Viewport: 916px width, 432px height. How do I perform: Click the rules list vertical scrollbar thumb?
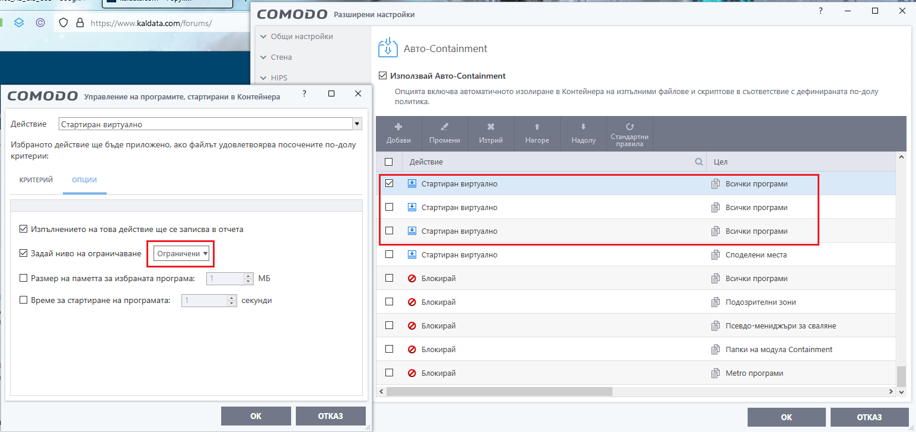tap(901, 375)
